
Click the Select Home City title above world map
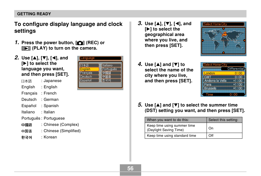tap(223, 24)
